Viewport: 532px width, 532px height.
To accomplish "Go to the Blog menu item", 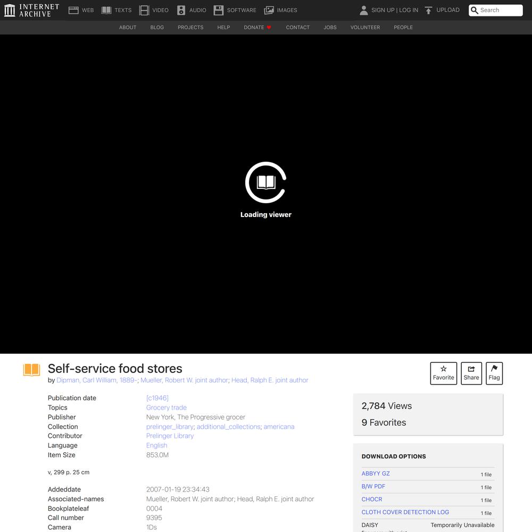I will point(157,27).
